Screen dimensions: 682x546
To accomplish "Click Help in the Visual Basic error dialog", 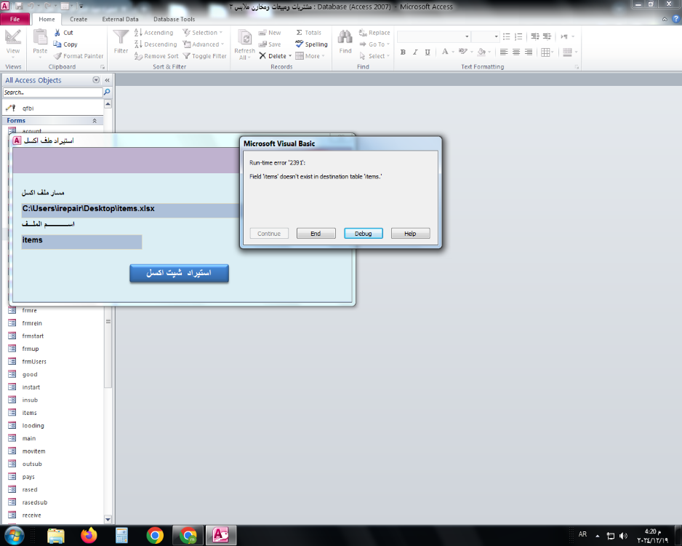I will [x=410, y=234].
